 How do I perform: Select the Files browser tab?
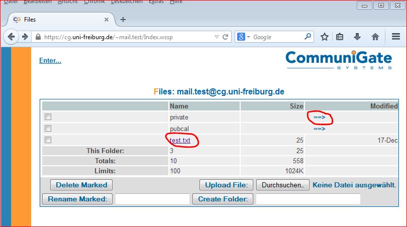click(x=61, y=20)
